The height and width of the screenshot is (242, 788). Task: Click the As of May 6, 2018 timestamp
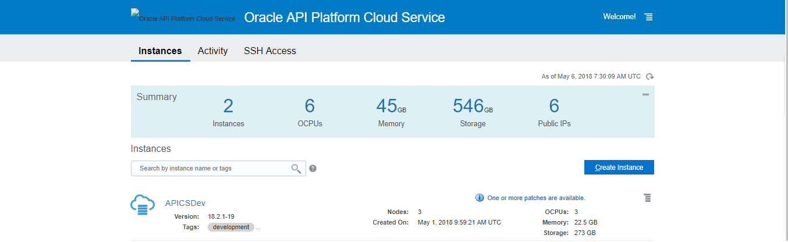(591, 77)
